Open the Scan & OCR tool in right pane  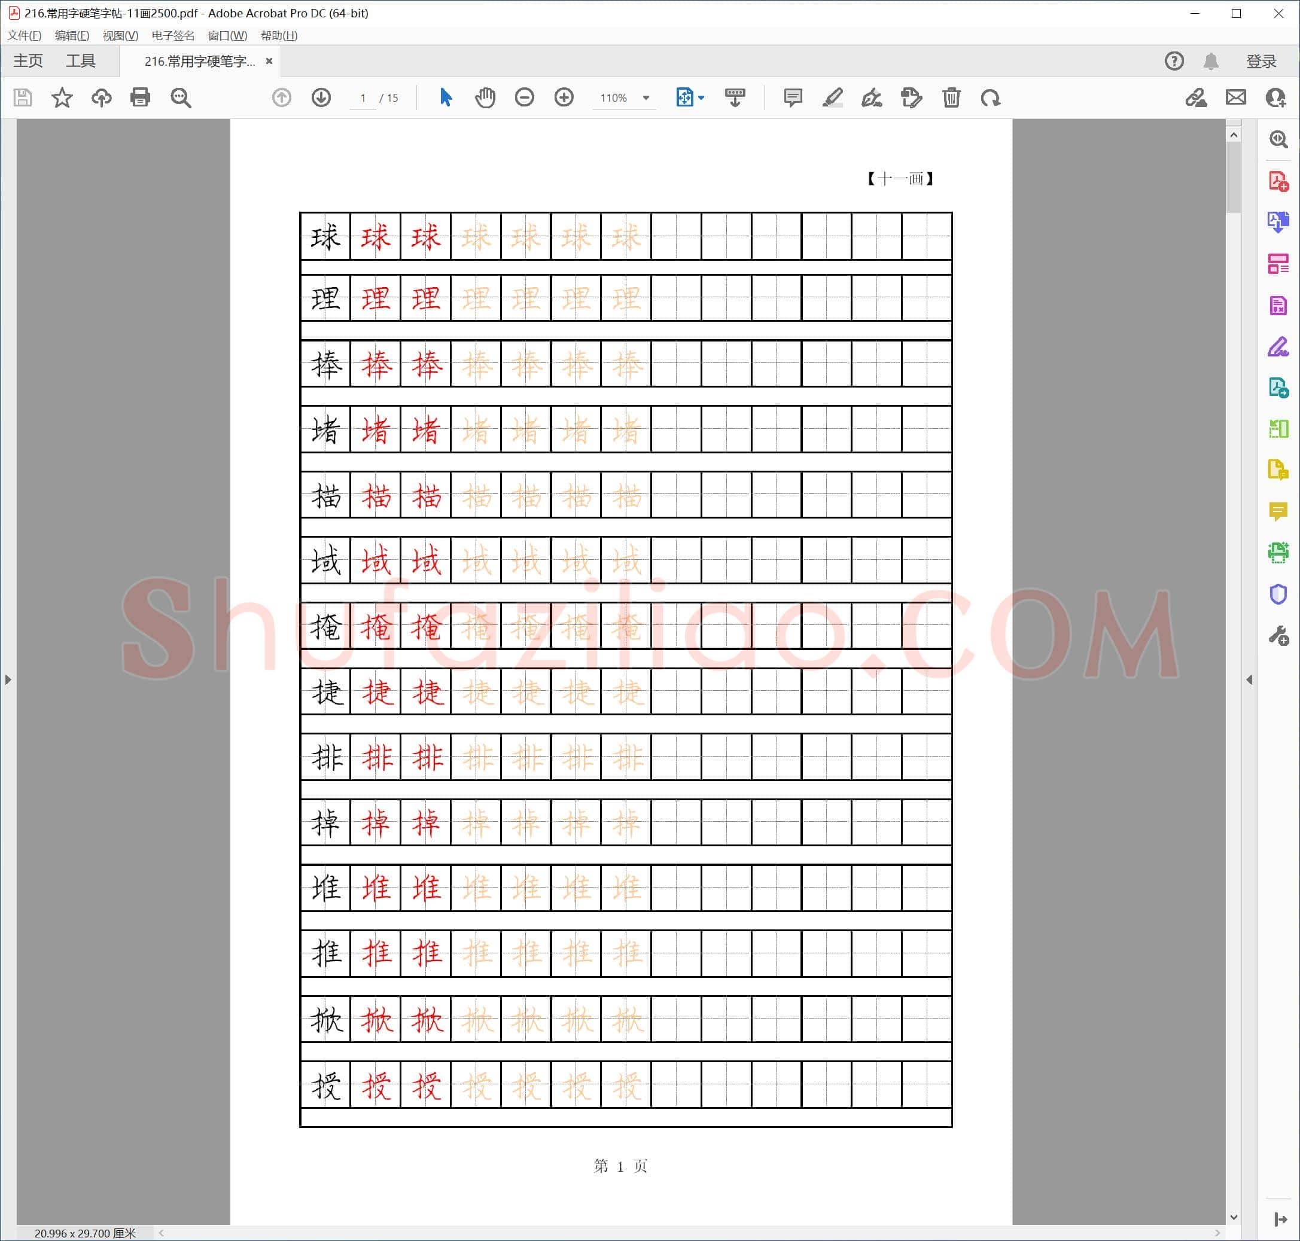[x=1278, y=553]
